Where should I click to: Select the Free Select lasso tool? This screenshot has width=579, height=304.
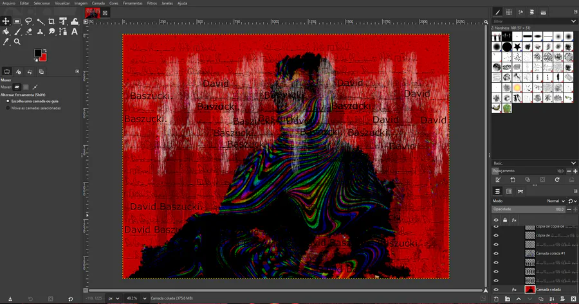(x=28, y=21)
